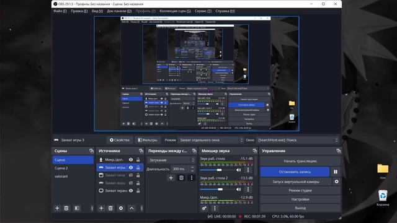Image resolution: width=397 pixels, height=223 pixels.
Task: Undock the Сцены panel
Action: tap(91, 151)
